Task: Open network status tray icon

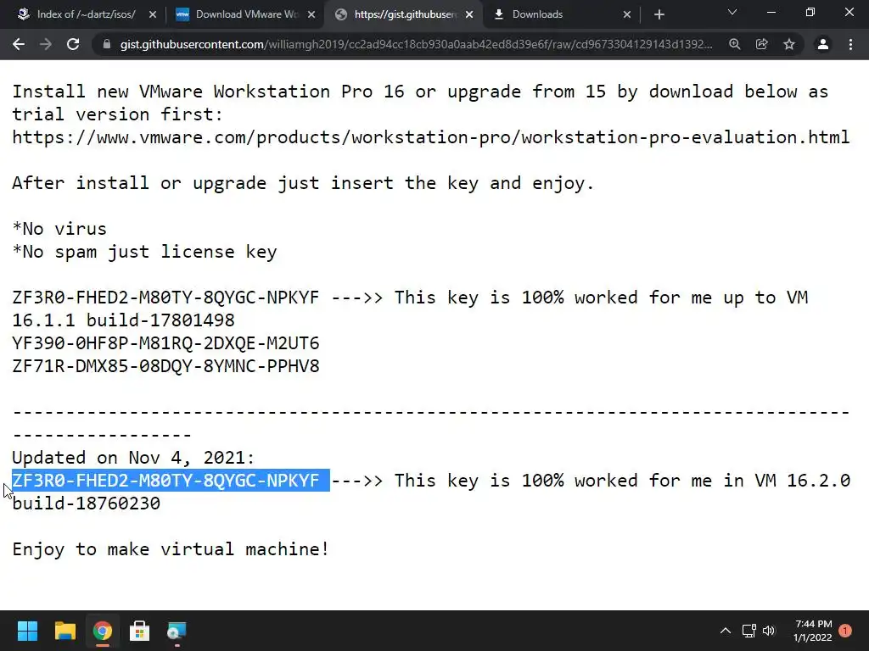Action: (x=749, y=631)
